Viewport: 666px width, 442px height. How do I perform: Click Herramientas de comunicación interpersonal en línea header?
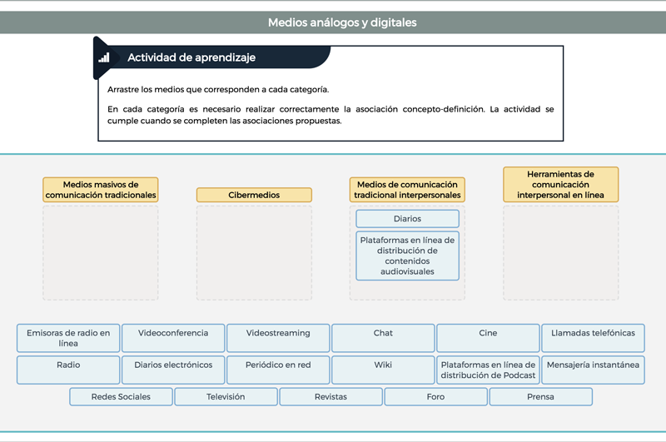560,184
